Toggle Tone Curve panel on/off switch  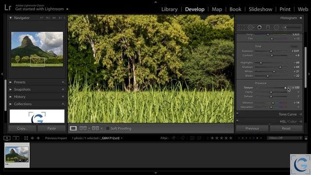[238, 113]
